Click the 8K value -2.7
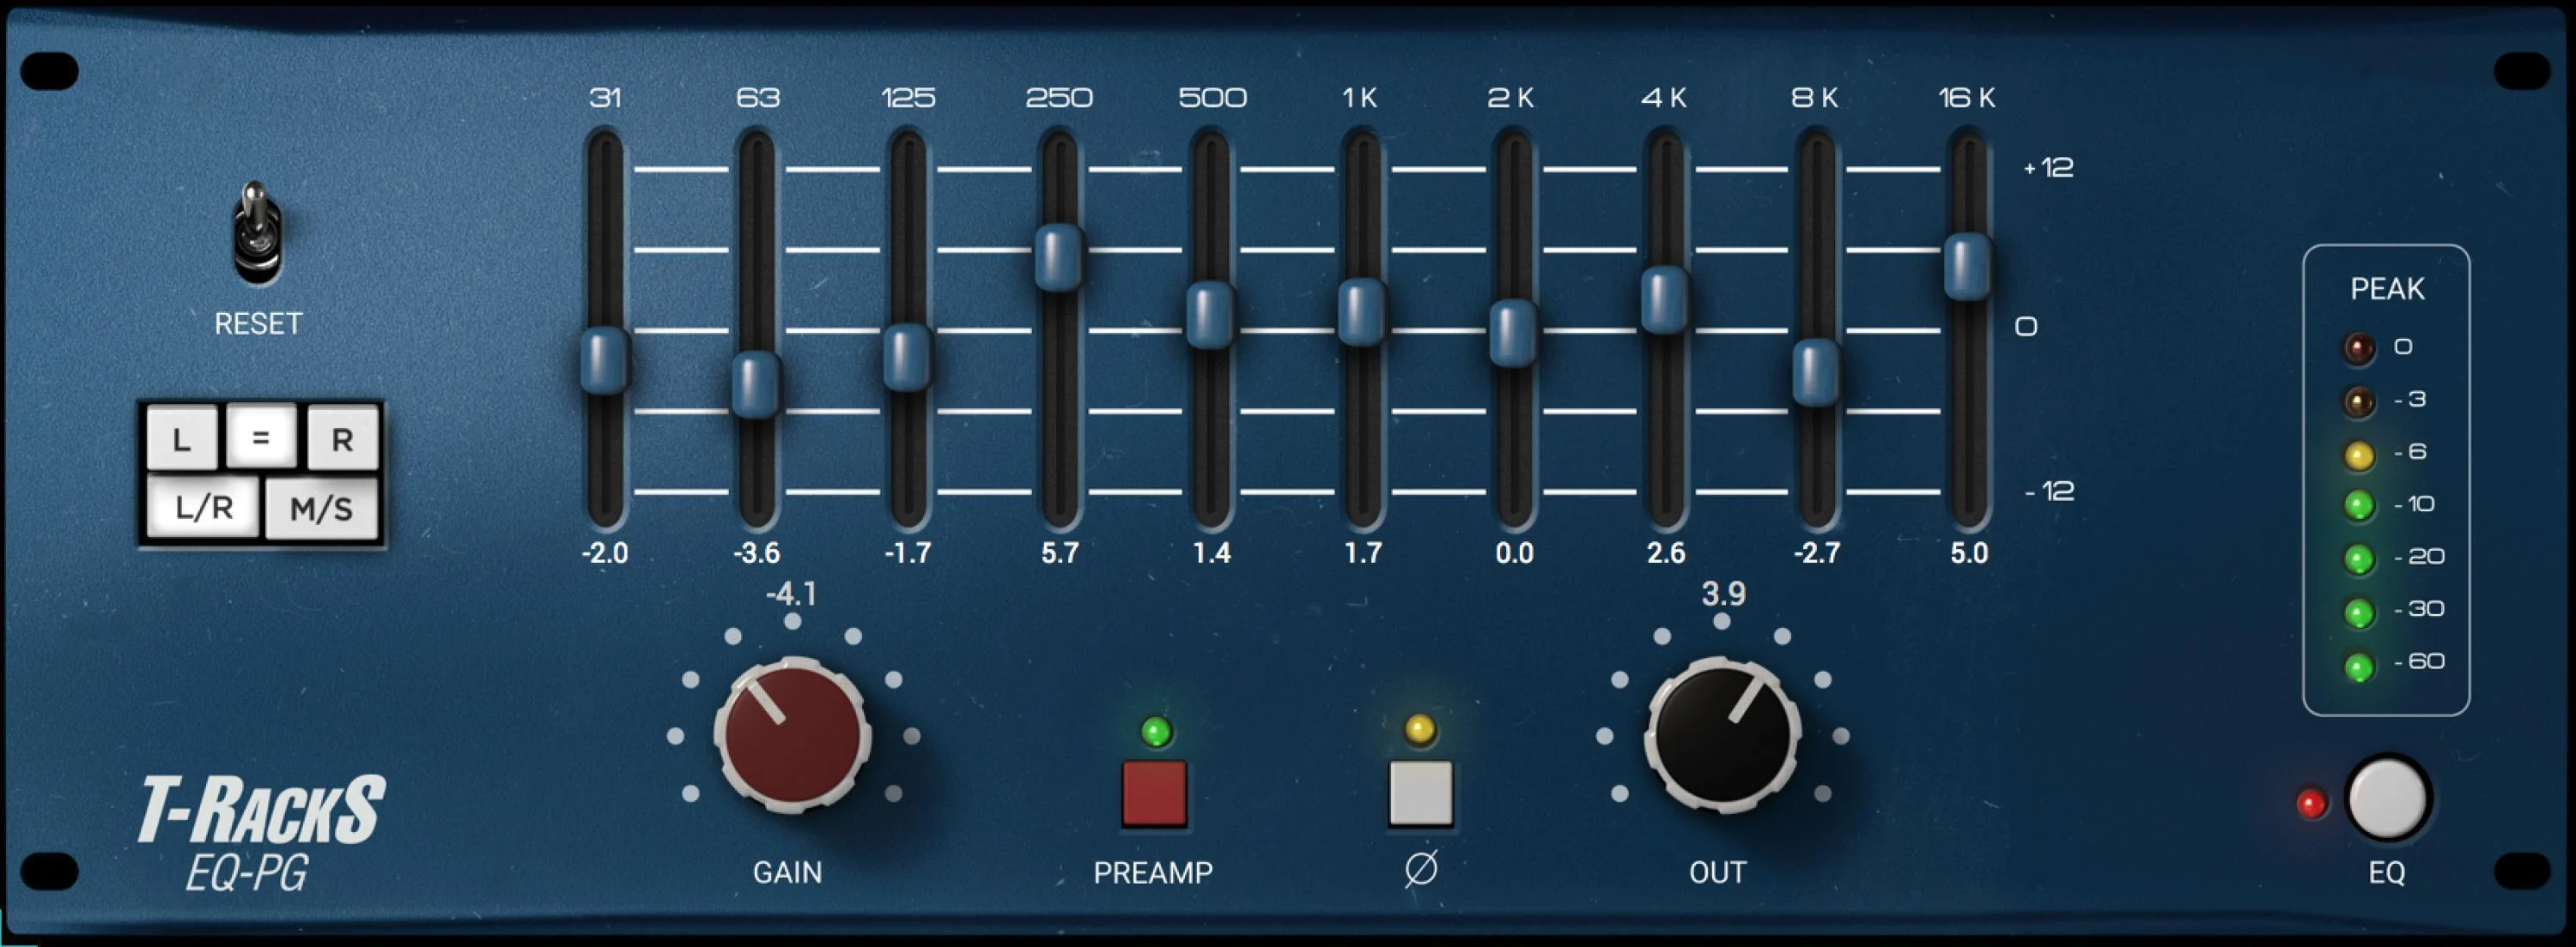2576x947 pixels. point(1817,552)
